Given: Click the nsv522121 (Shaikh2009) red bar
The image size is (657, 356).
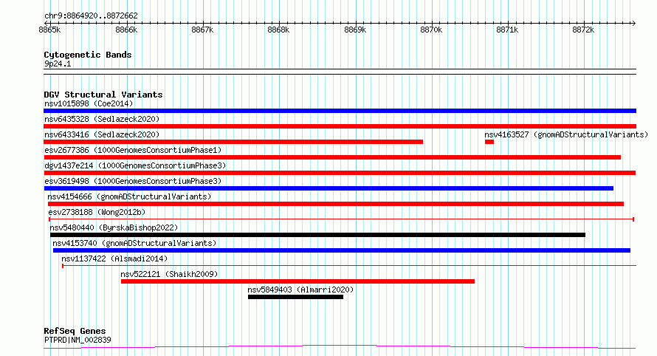Looking at the screenshot, I should (x=297, y=281).
